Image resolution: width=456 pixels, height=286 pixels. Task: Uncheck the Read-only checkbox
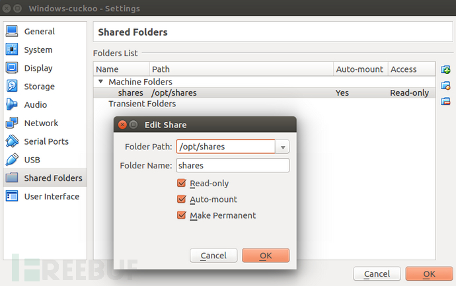point(182,184)
